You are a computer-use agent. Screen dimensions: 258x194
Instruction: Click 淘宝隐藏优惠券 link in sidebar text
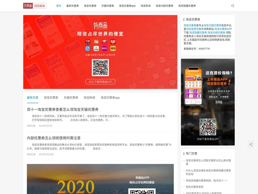click(x=198, y=32)
